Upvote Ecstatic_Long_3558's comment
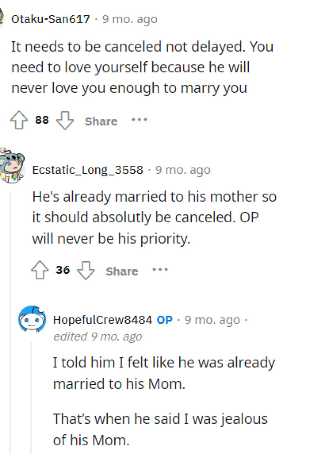The height and width of the screenshot is (454, 325). click(41, 270)
